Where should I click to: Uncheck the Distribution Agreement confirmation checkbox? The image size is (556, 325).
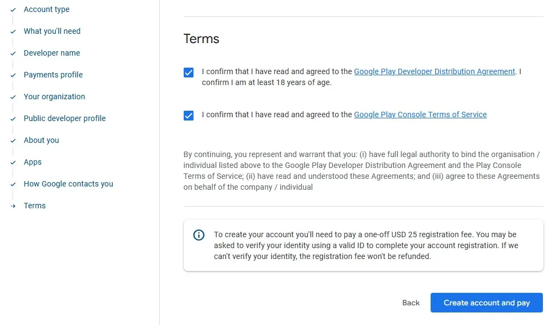(x=188, y=71)
